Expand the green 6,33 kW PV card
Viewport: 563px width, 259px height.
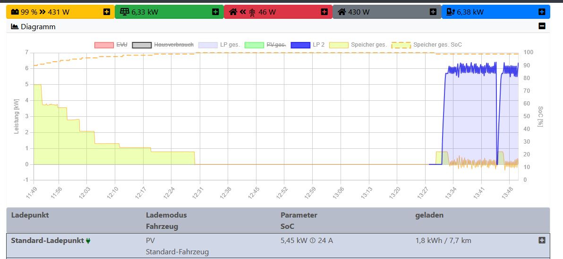pos(215,12)
